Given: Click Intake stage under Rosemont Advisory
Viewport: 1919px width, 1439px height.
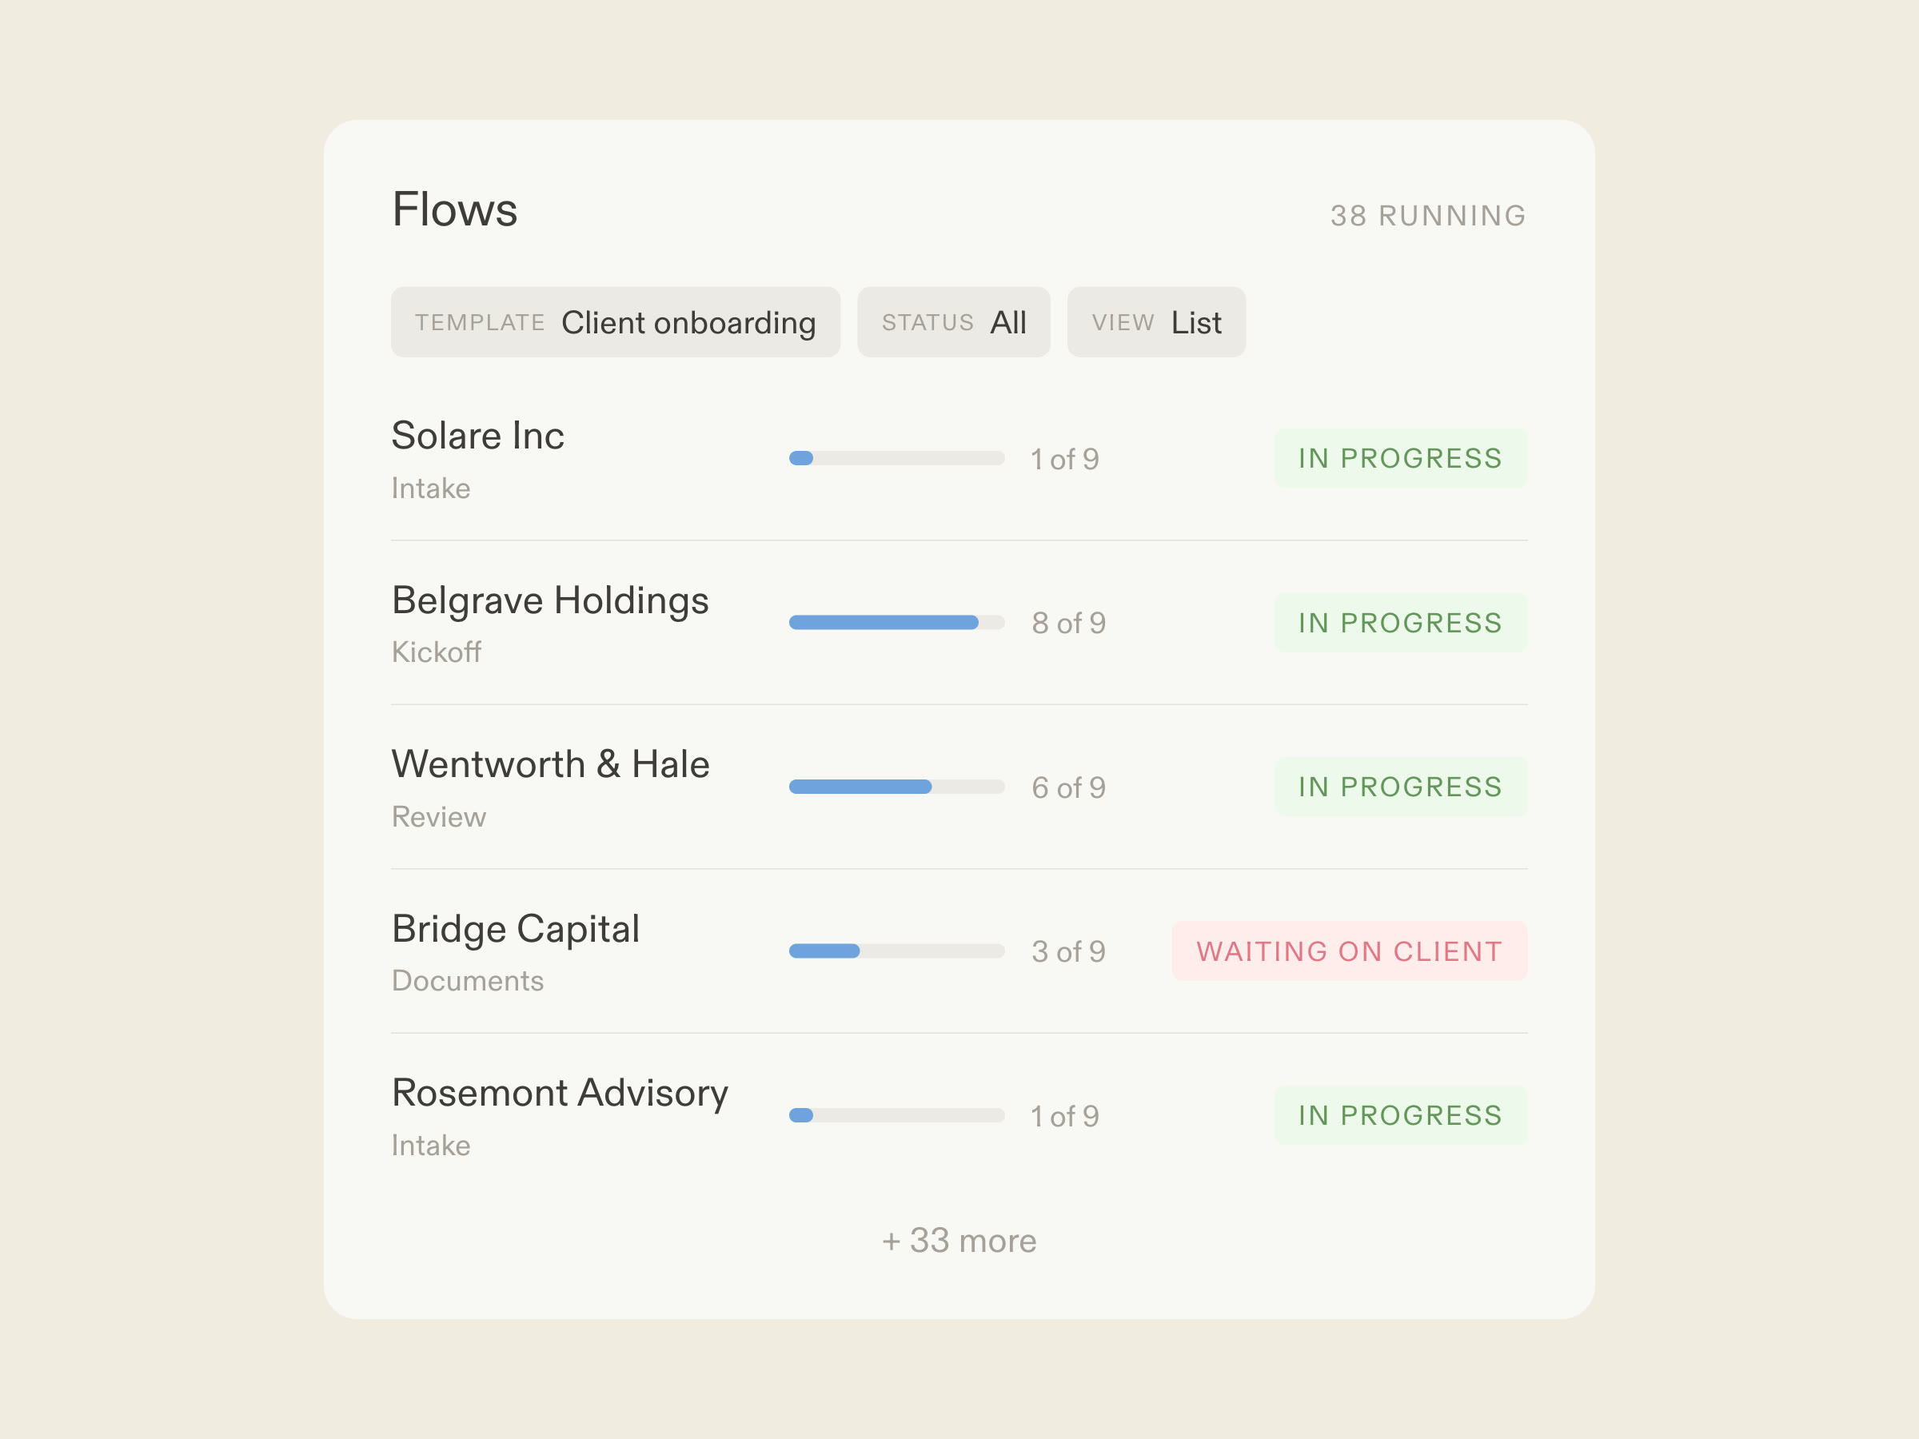Looking at the screenshot, I should (x=431, y=1146).
